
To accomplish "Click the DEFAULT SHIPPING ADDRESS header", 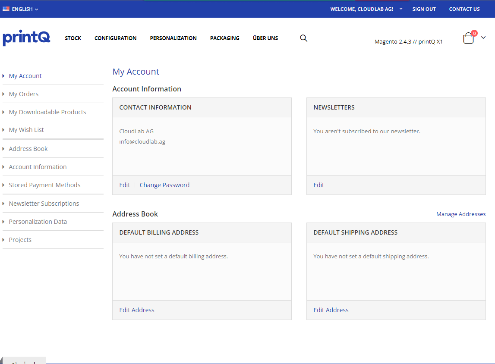I will pyautogui.click(x=356, y=232).
